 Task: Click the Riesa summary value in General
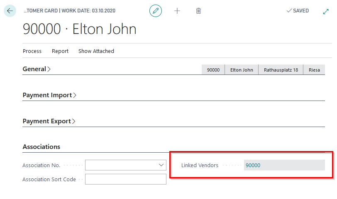point(314,70)
